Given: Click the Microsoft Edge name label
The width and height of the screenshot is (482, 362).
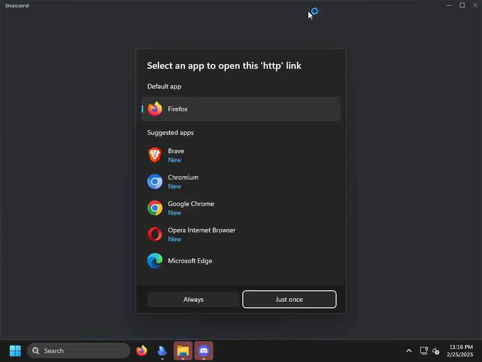Looking at the screenshot, I should 190,261.
